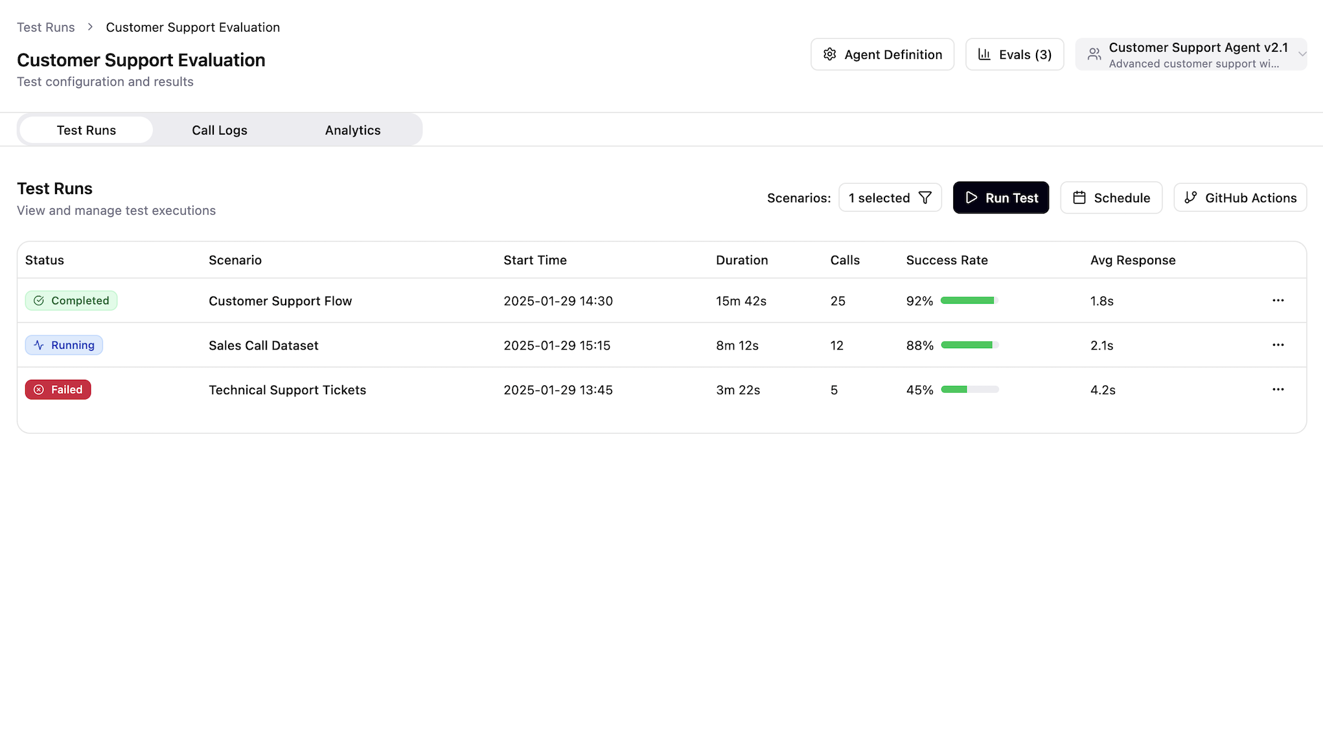Click the Running status badge

[64, 345]
